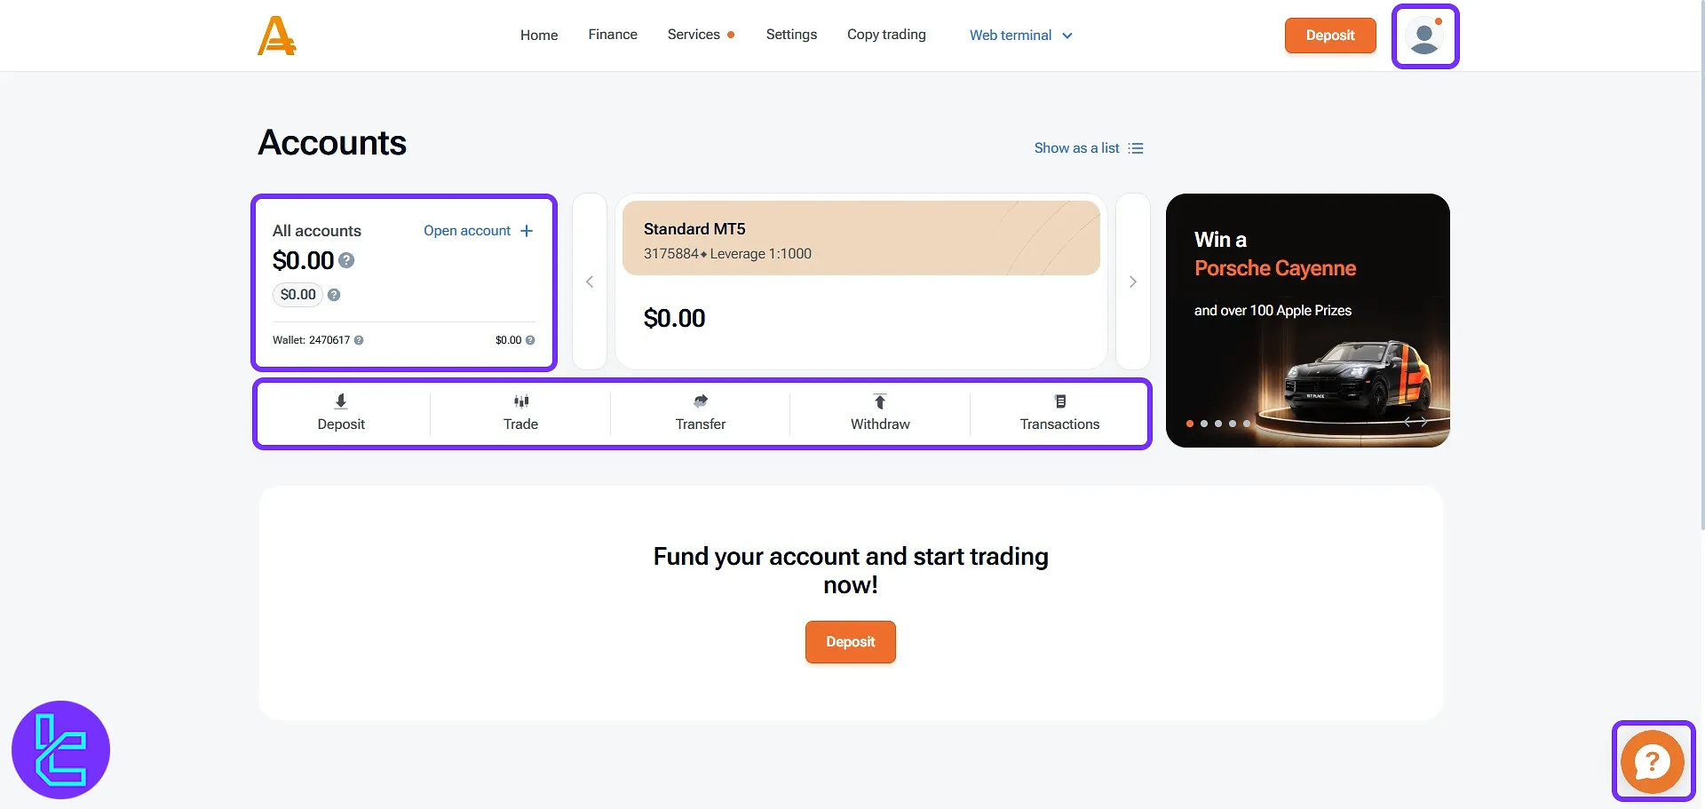Open the Finance menu item
Image resolution: width=1705 pixels, height=809 pixels.
point(613,35)
